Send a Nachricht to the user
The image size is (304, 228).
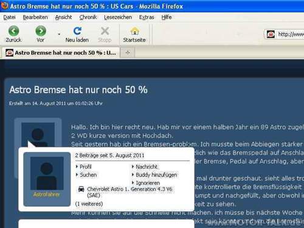point(147,167)
